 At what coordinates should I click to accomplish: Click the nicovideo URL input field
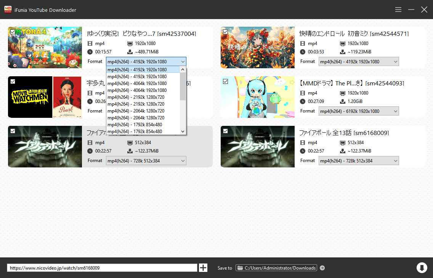click(x=102, y=268)
